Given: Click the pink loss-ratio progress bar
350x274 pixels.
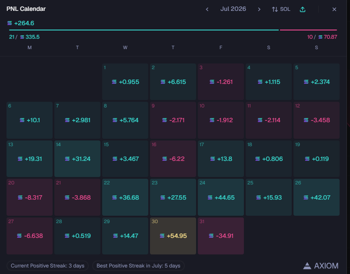Looking at the screenshot, I should pos(308,30).
